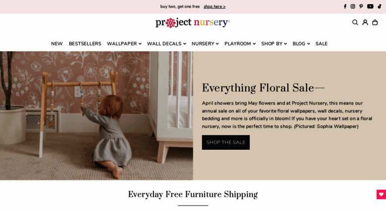Open the Bestsellers menu item

(x=85, y=44)
